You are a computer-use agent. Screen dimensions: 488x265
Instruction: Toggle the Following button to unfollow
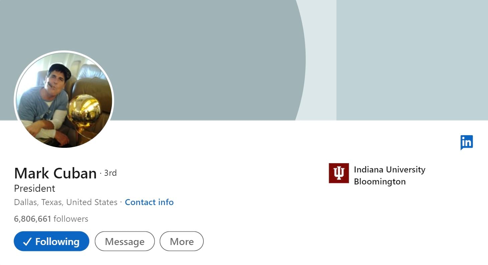(x=51, y=241)
